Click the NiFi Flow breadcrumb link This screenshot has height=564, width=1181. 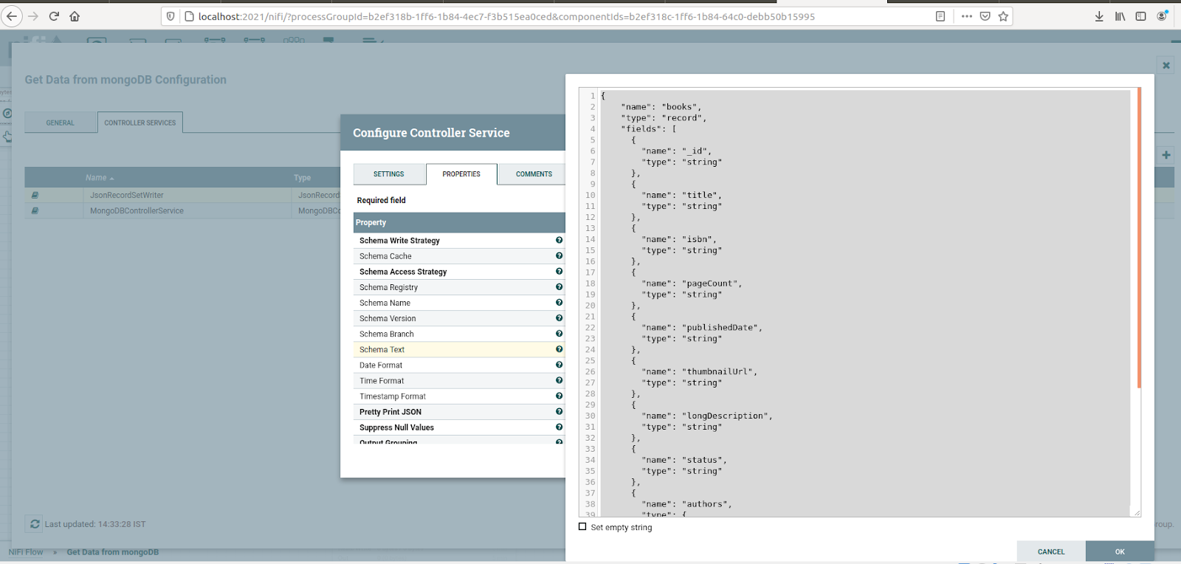pos(26,552)
